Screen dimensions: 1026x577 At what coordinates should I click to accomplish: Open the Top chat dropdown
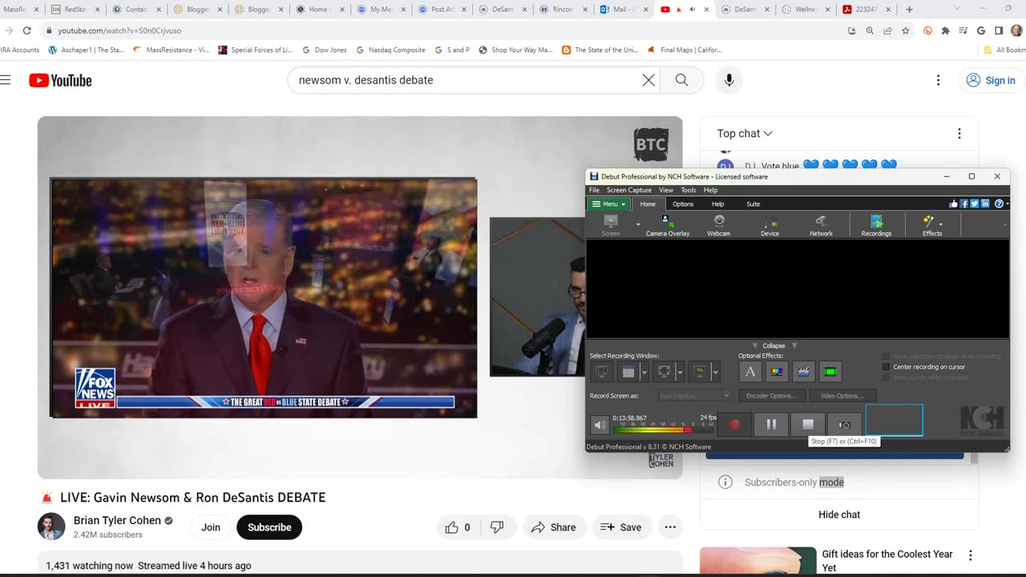(x=745, y=134)
